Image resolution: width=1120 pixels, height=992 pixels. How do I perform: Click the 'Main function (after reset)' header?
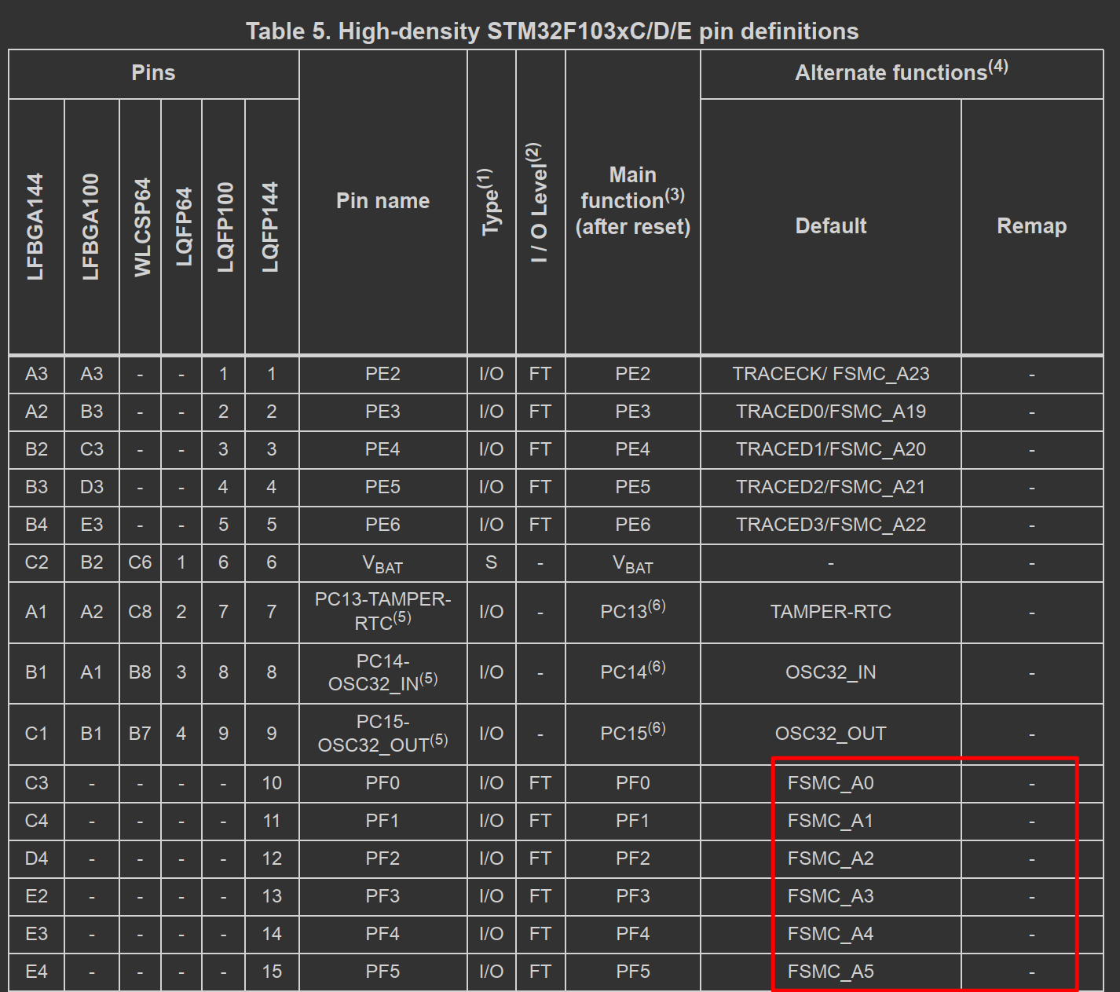633,201
